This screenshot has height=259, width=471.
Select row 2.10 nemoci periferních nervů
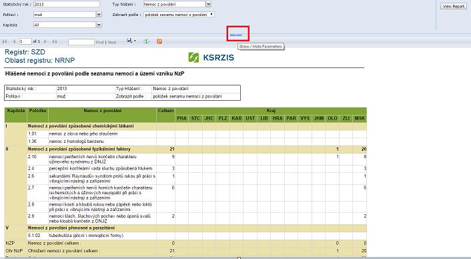(197, 159)
